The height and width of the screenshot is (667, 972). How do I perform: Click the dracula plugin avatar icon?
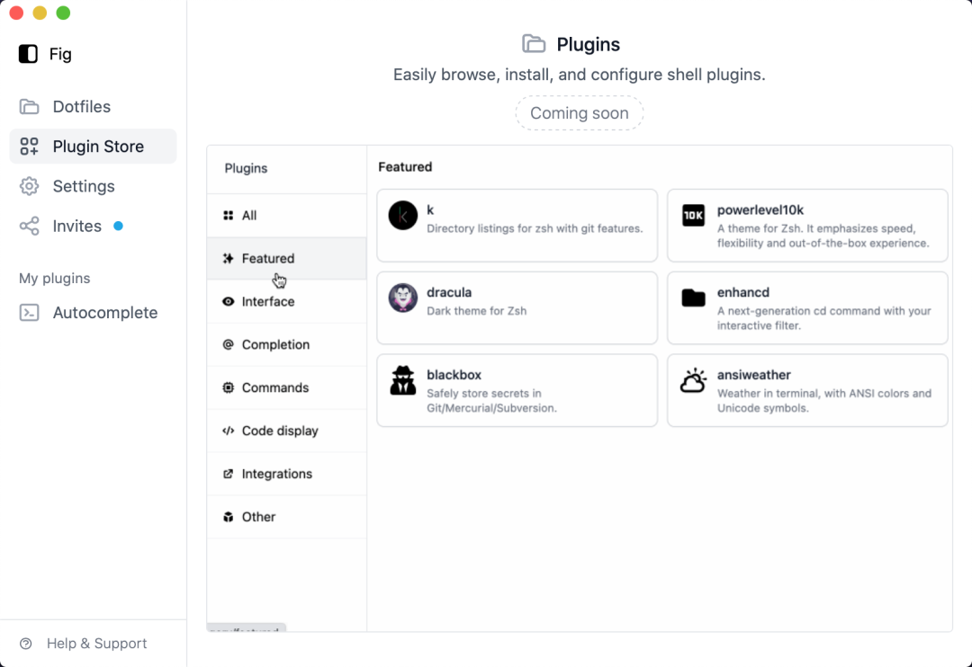tap(403, 298)
